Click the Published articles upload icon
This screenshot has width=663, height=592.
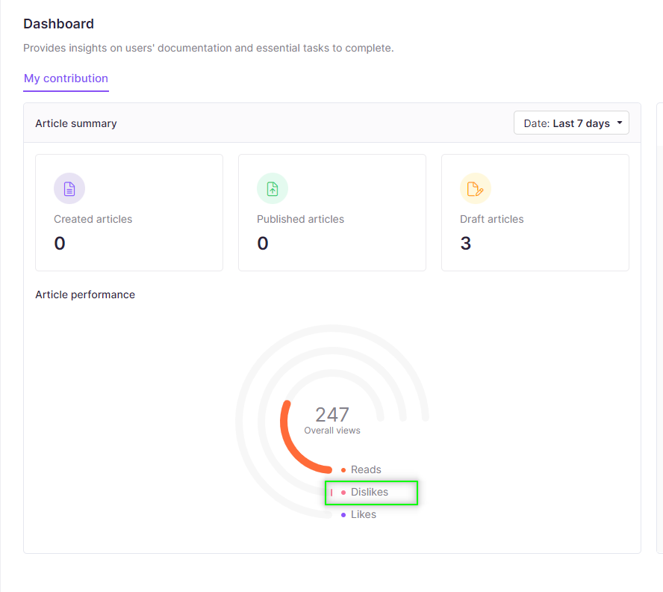click(x=273, y=188)
